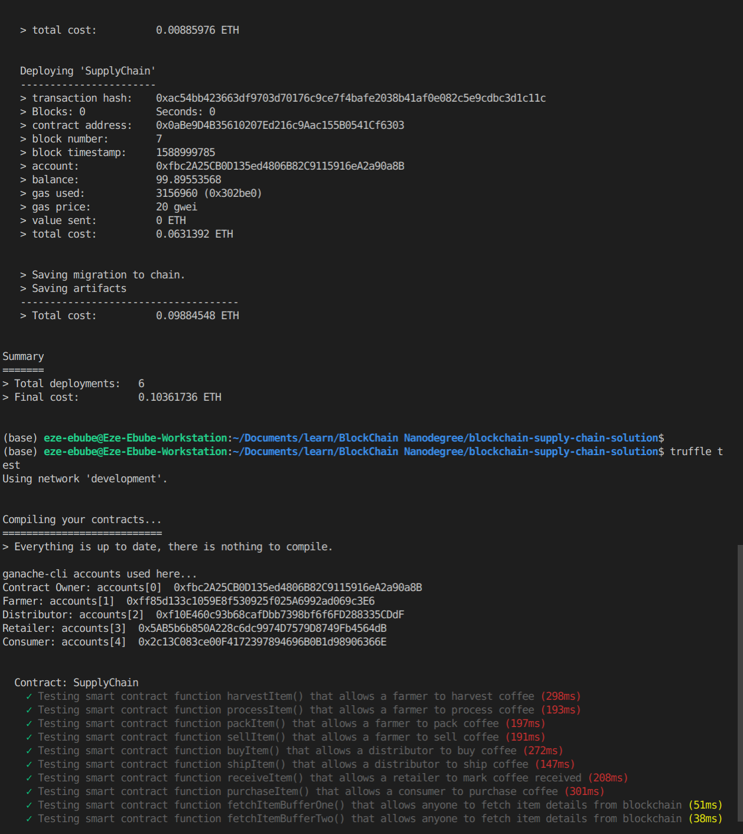Click the harvestItem() test result line
The image size is (743, 834).
click(x=303, y=696)
